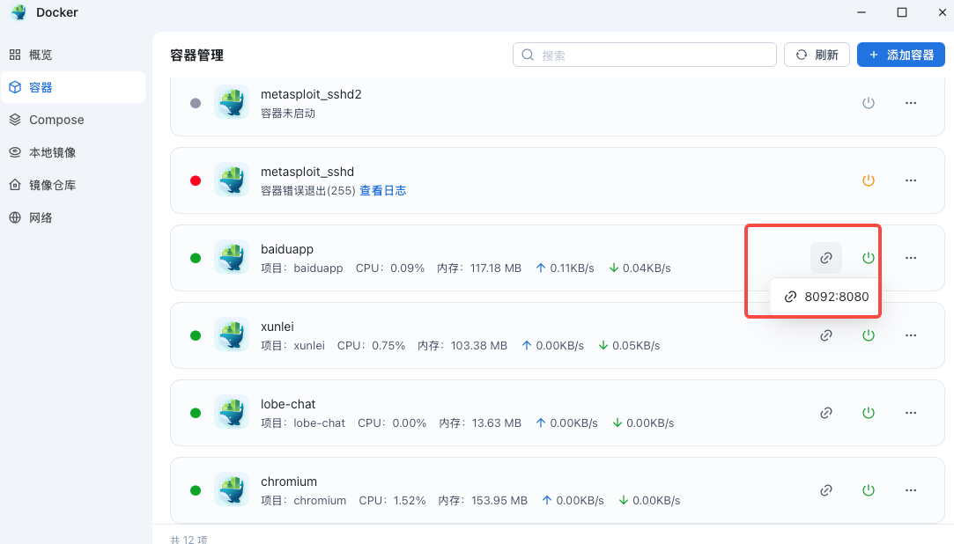Select 容器 in the sidebar

pyautogui.click(x=72, y=87)
